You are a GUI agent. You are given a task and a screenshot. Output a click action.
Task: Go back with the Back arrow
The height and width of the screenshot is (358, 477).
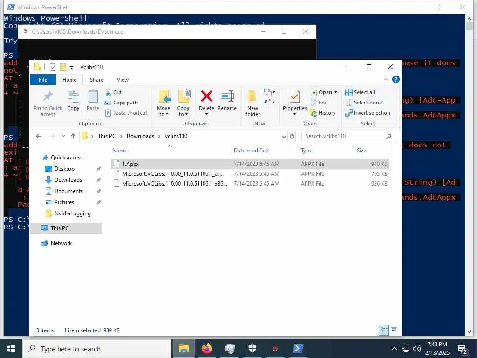click(39, 136)
